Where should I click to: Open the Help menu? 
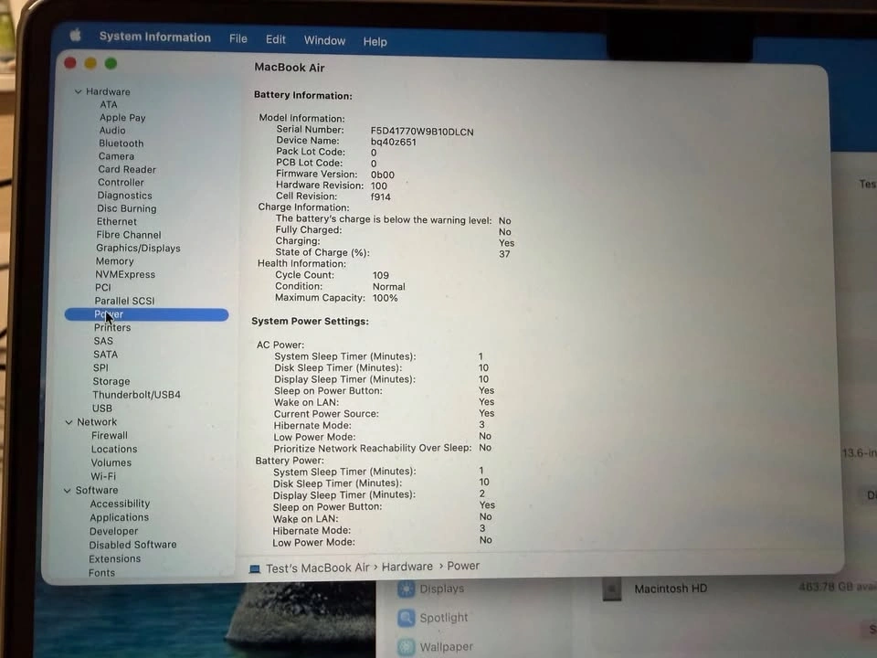pos(375,41)
